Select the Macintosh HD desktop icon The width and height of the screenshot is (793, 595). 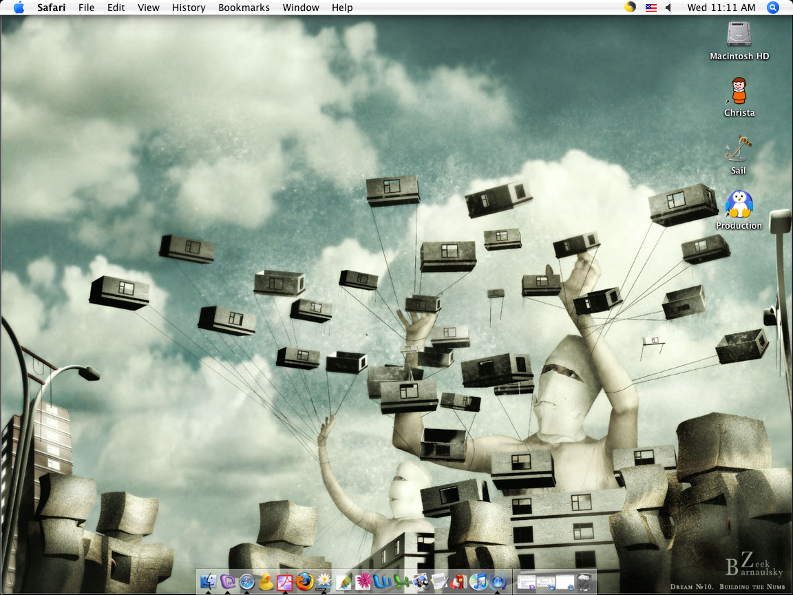pyautogui.click(x=739, y=41)
